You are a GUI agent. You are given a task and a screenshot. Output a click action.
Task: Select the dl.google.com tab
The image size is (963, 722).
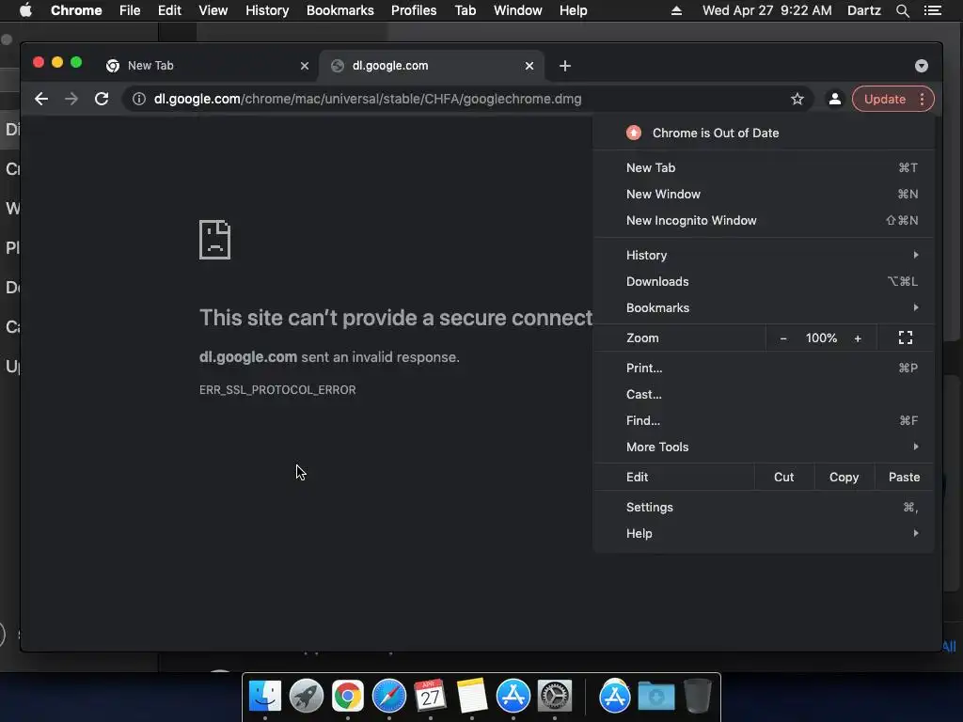431,66
